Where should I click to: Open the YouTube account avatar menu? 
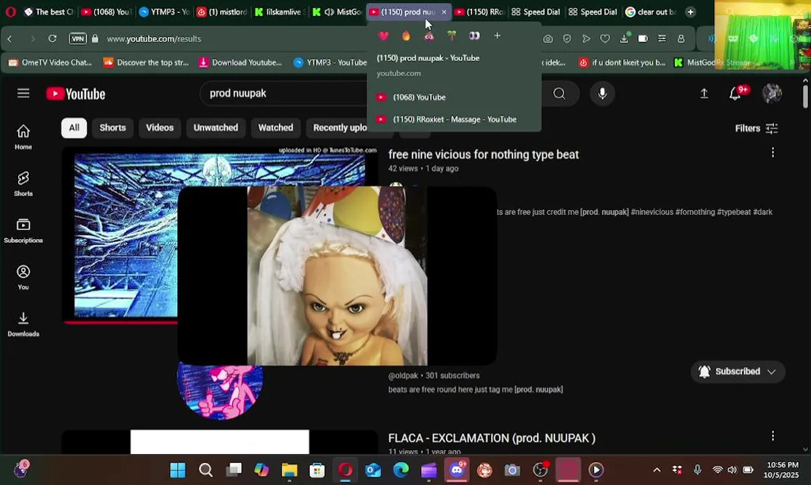tap(772, 94)
